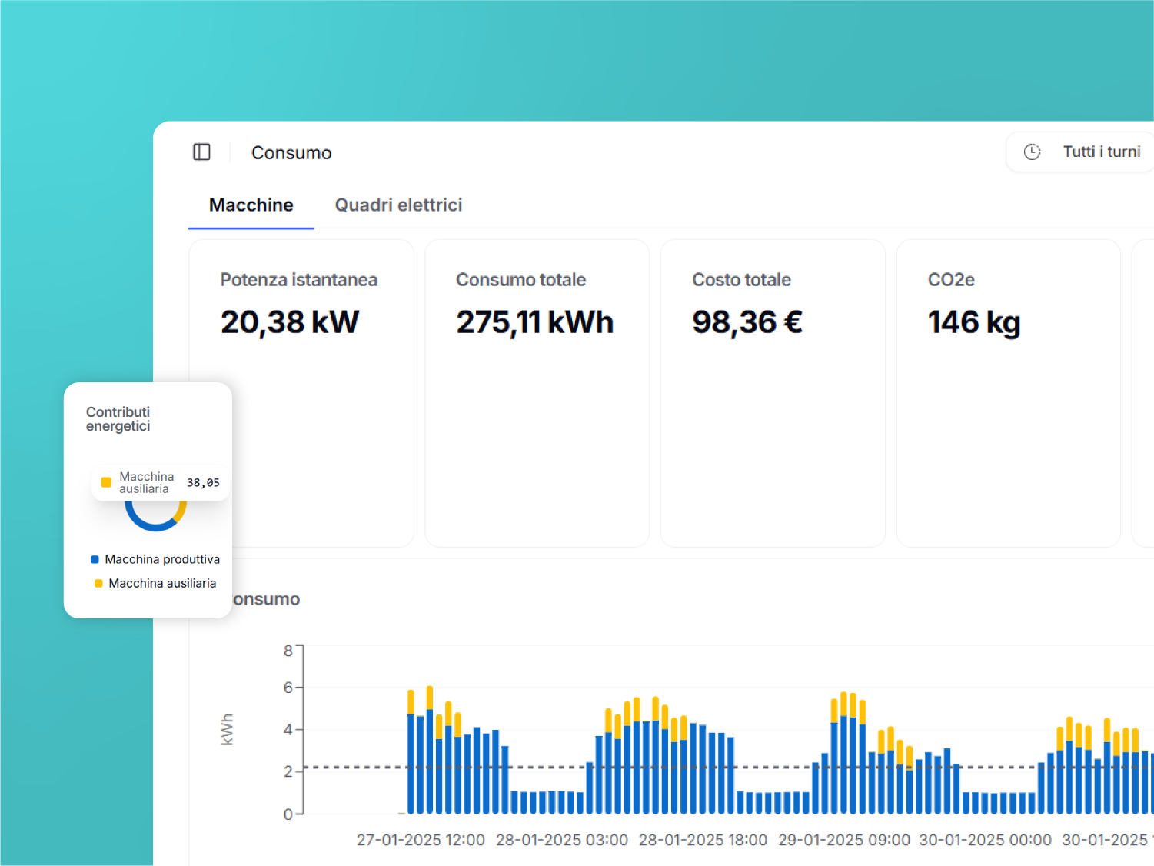The image size is (1154, 866).
Task: Select the Potenza istantanea card label
Action: [299, 280]
